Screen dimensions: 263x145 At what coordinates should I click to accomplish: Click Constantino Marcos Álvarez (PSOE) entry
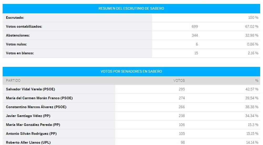(x=36, y=107)
